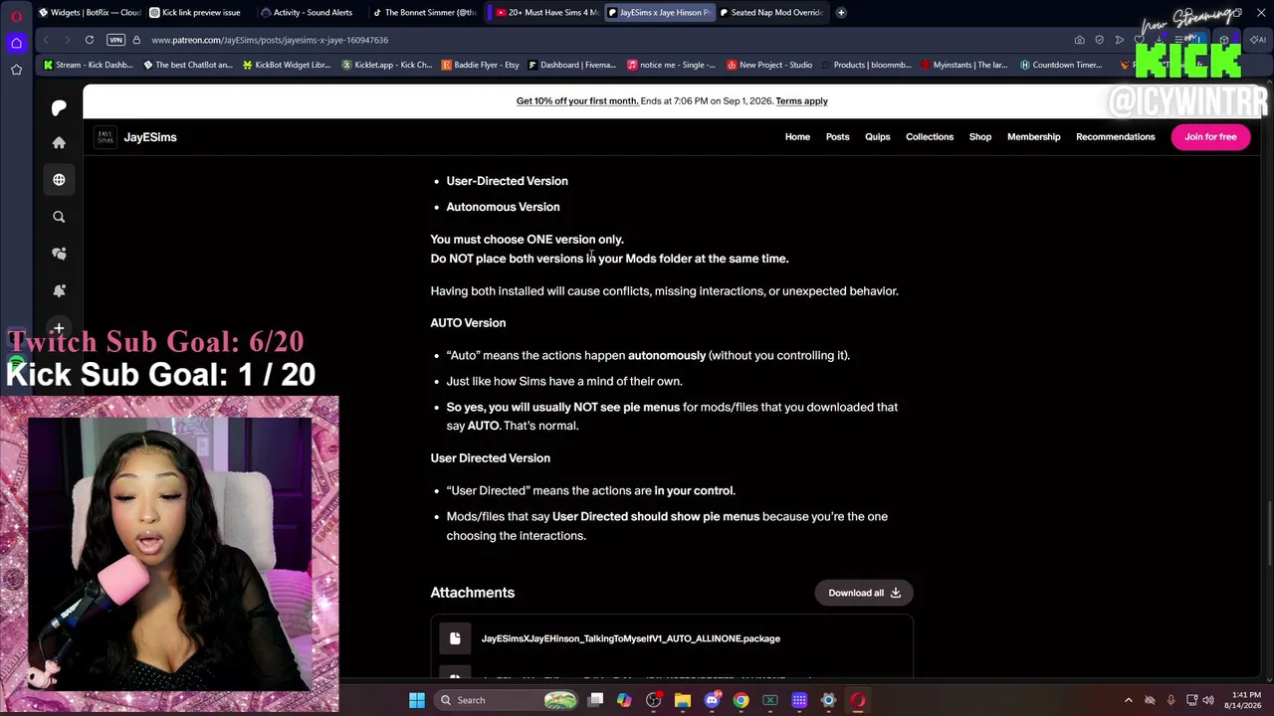Open Products | bloombb bookmark
Viewport: 1274px width, 716px height.
pyautogui.click(x=865, y=66)
